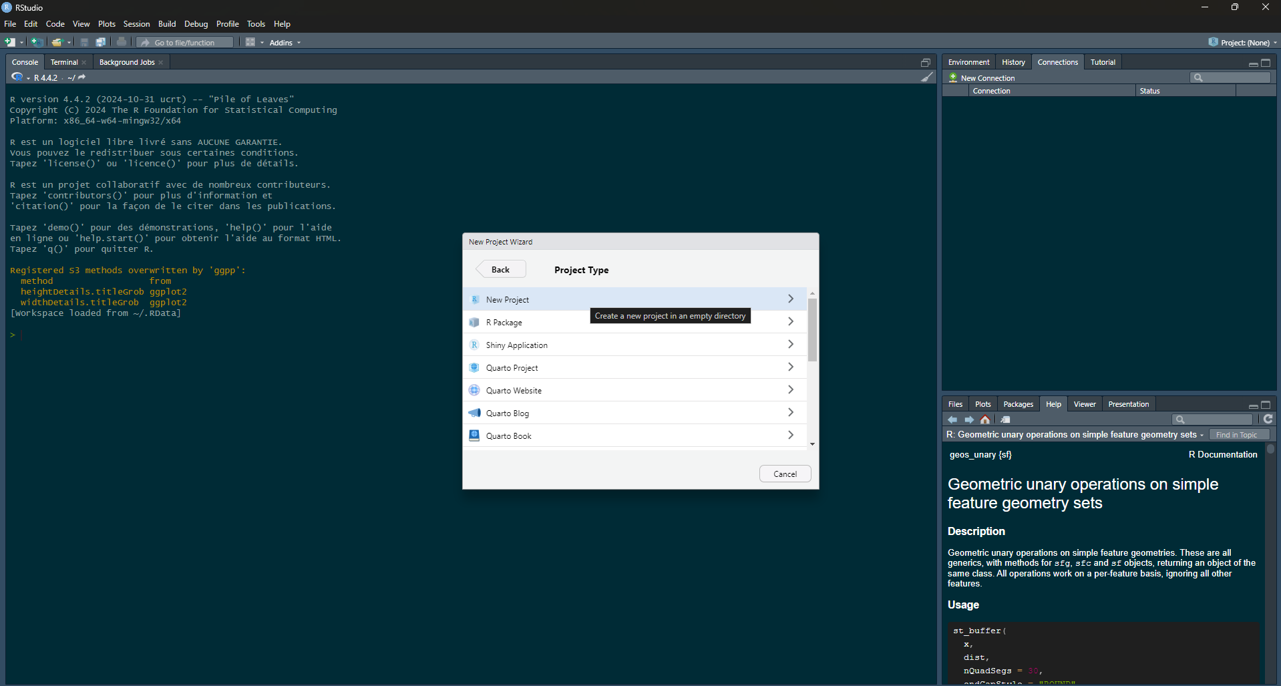Image resolution: width=1281 pixels, height=686 pixels.
Task: Select Shiny Application project type
Action: pyautogui.click(x=516, y=345)
